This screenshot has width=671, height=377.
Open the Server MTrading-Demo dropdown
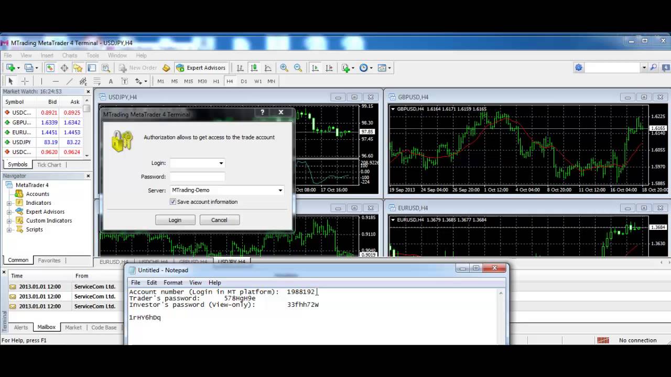(280, 190)
